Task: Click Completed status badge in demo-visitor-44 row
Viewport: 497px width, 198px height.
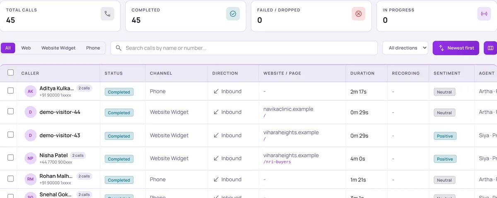Action: coord(119,113)
